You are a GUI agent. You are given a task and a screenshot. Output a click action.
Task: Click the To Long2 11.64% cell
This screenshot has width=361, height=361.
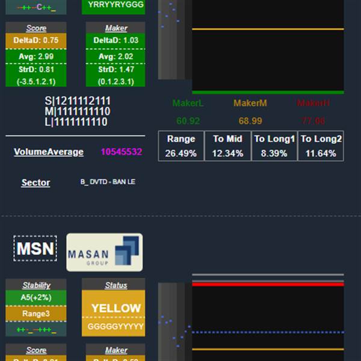(321, 146)
